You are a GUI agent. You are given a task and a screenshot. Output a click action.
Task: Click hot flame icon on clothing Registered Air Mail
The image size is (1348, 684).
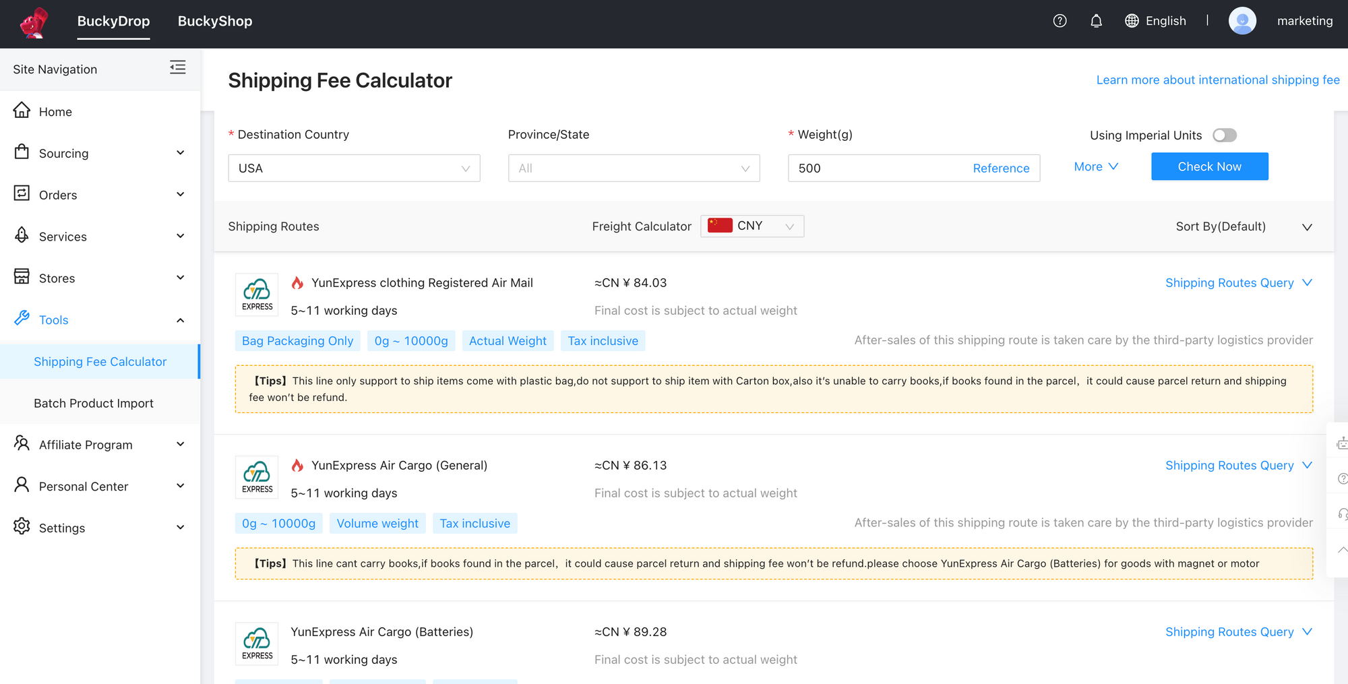point(297,283)
